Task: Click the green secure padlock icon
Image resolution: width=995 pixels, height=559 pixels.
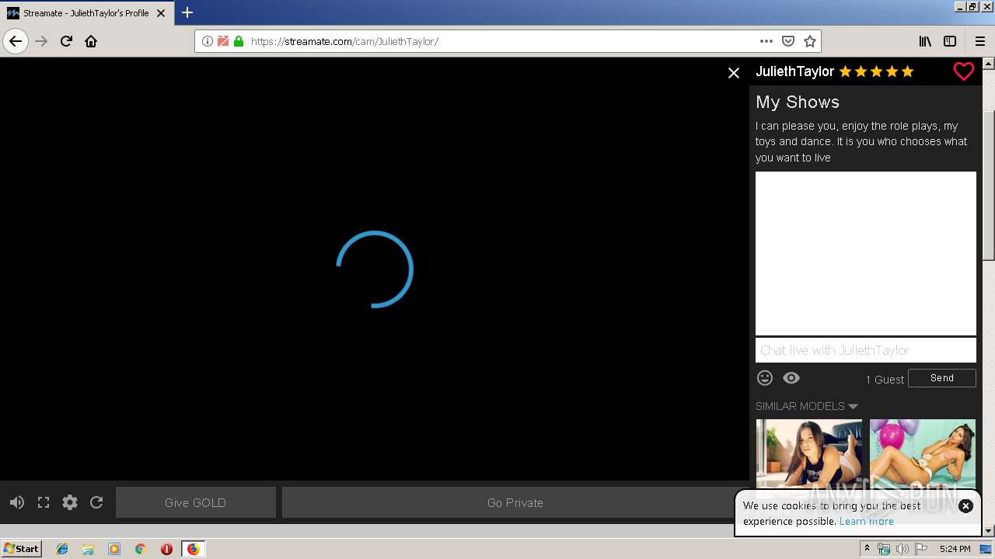Action: coord(239,41)
